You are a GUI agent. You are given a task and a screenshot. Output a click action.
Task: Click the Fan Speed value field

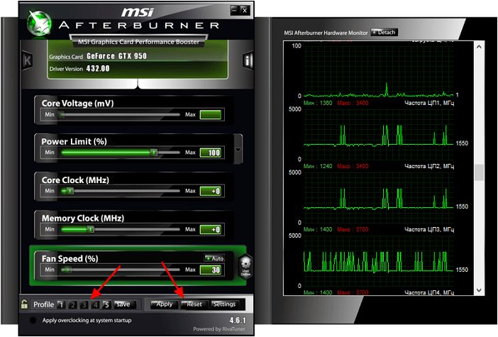click(211, 270)
